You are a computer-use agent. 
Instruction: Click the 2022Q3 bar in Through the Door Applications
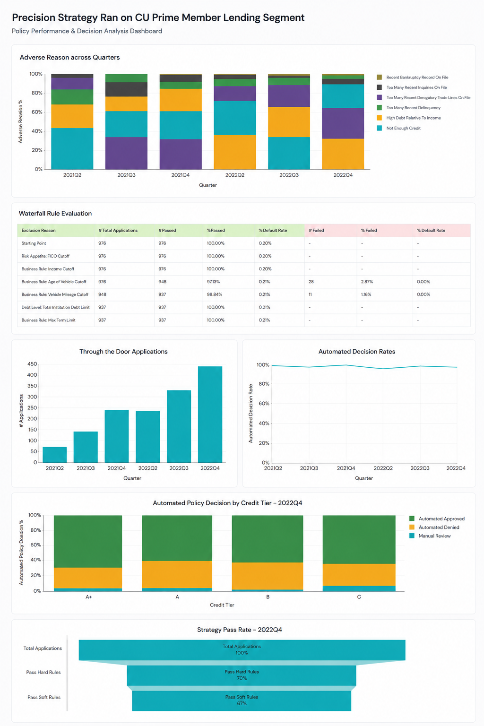point(179,426)
